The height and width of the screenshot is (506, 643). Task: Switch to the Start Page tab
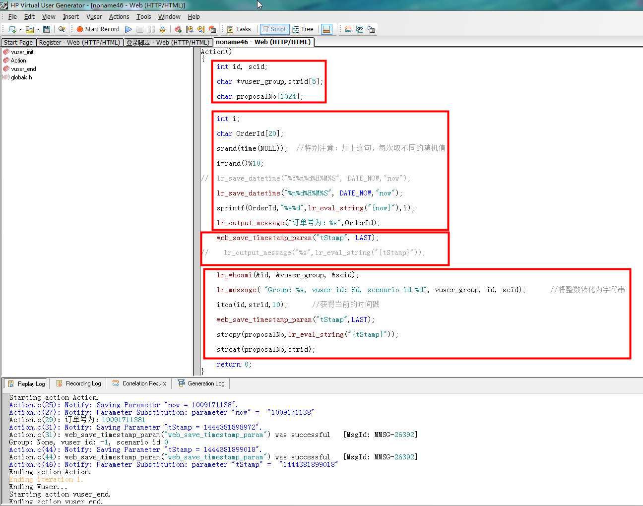point(18,43)
